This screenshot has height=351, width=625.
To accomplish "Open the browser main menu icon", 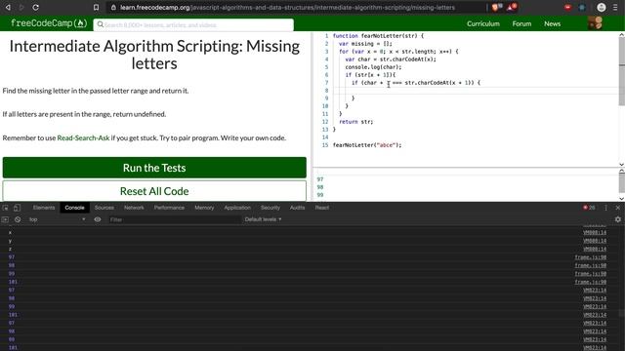I will tap(615, 7).
